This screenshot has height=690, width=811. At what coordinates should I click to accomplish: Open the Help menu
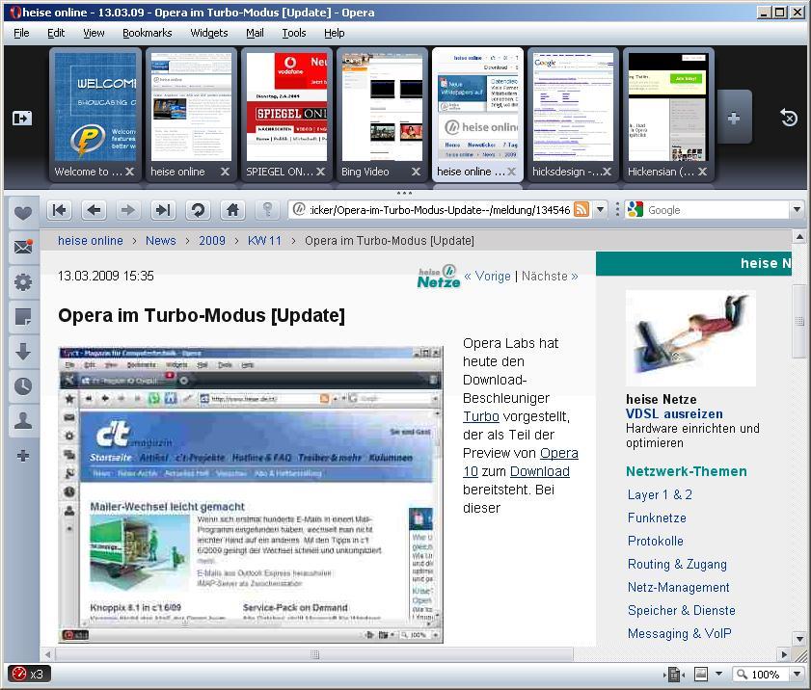point(334,33)
